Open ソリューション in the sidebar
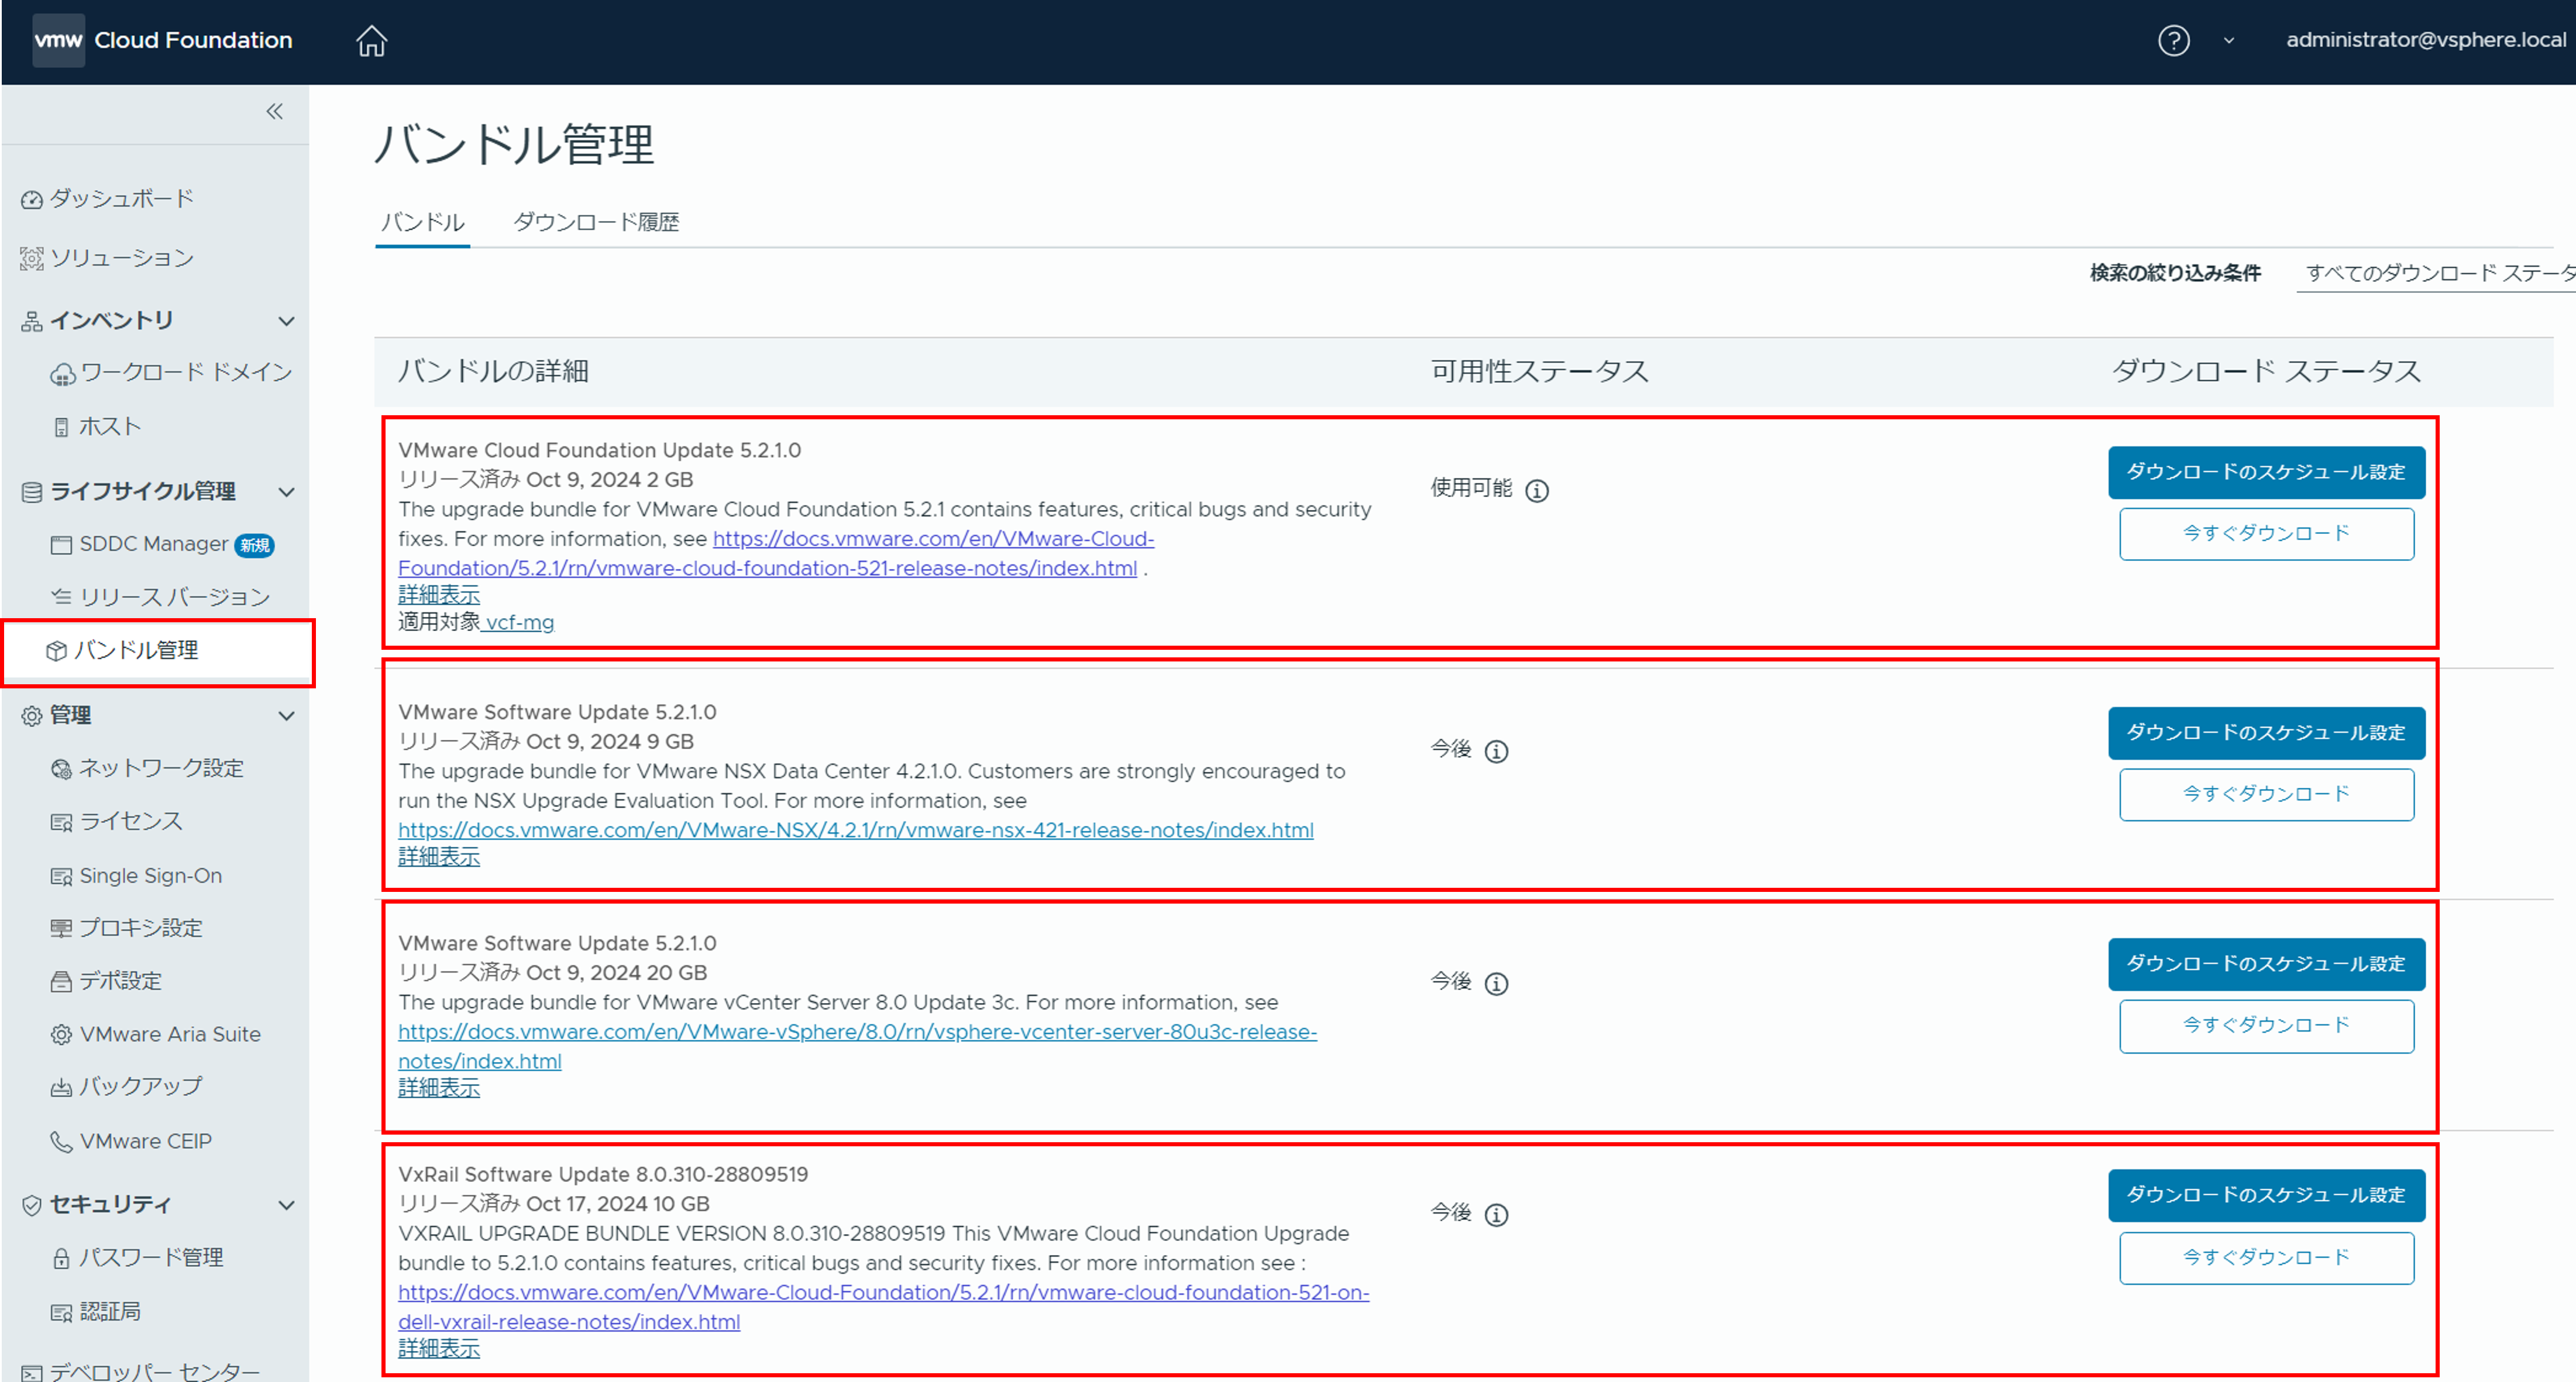The width and height of the screenshot is (2576, 1382). pos(122,258)
